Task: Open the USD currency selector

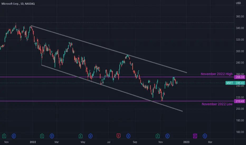Action: pyautogui.click(x=238, y=3)
